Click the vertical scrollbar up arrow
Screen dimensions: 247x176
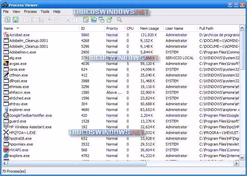click(242, 28)
